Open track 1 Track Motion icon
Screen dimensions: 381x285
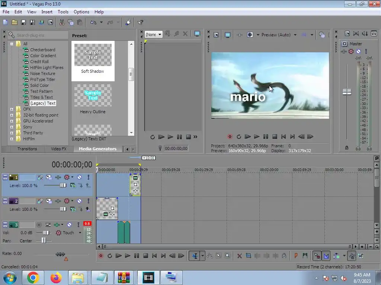[49, 177]
